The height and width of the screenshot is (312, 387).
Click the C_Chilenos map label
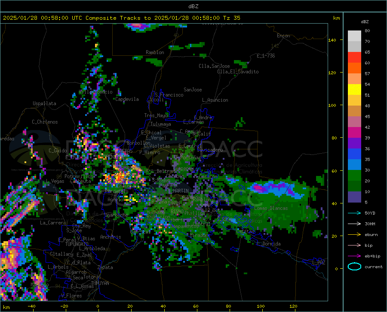coord(45,122)
